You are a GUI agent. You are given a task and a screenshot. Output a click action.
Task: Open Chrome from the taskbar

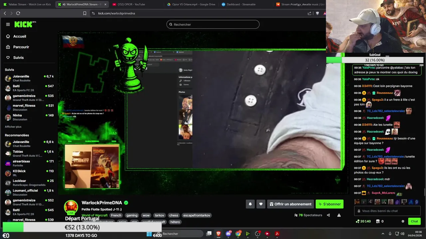(238, 234)
